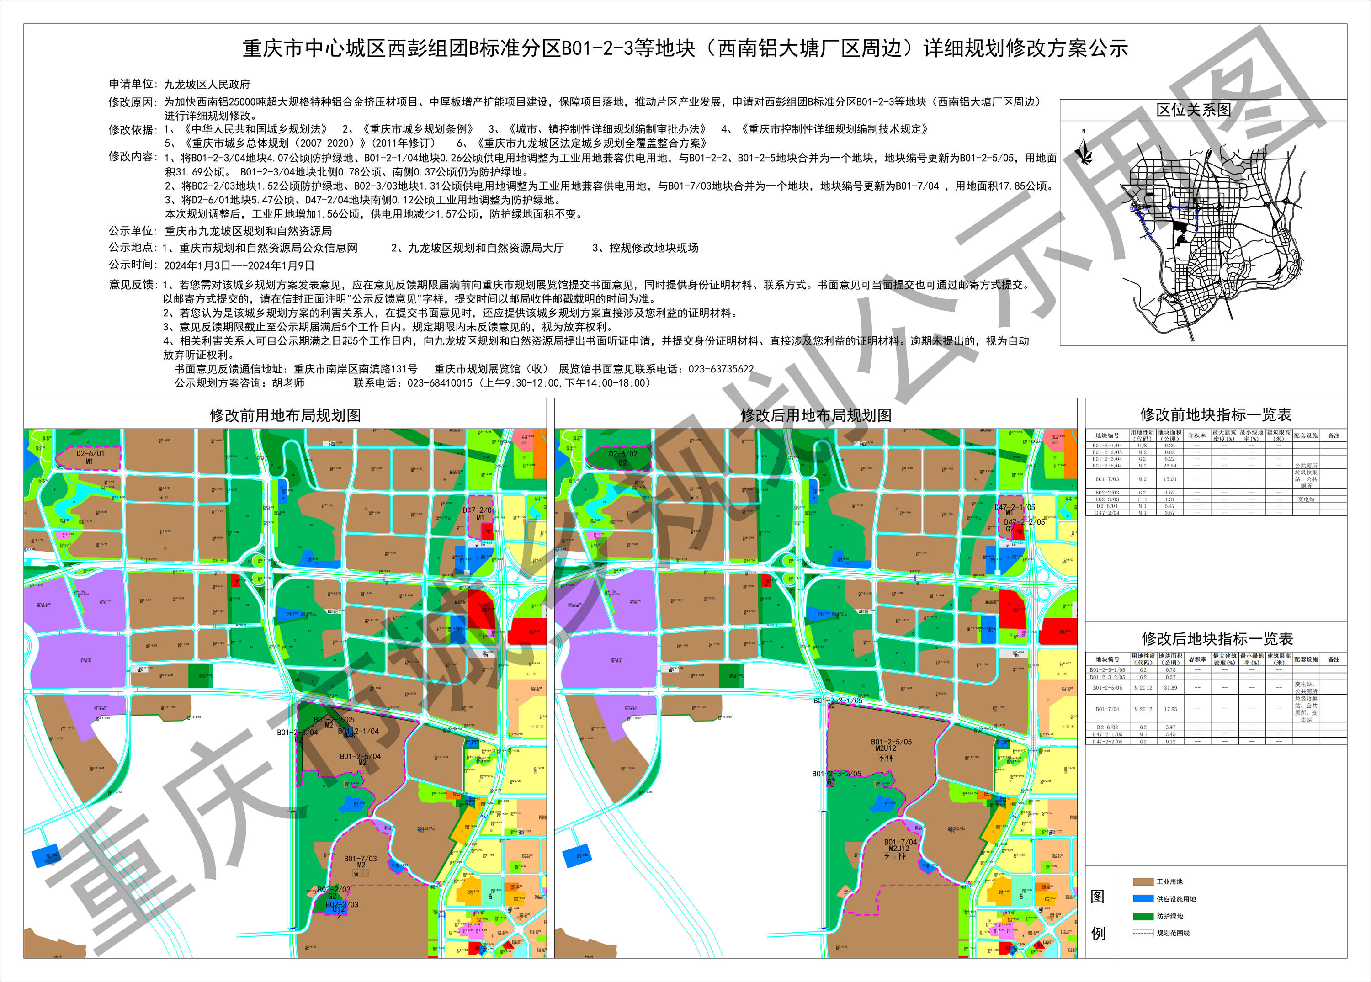Image resolution: width=1371 pixels, height=982 pixels.
Task: Click the 修改前地块指标一览表 heading
Action: tap(1216, 414)
